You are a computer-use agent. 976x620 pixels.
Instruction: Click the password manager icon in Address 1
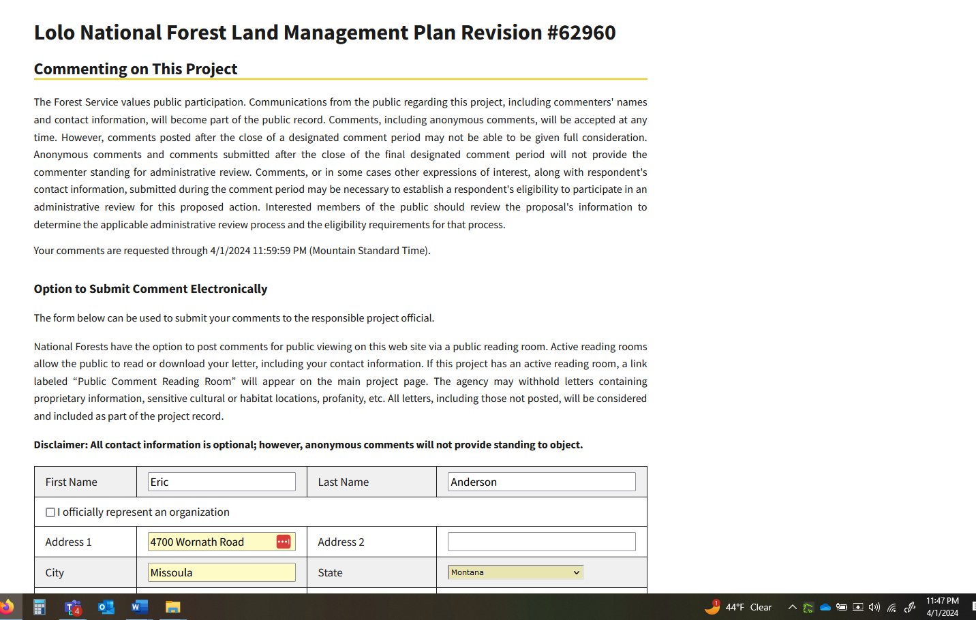point(284,542)
